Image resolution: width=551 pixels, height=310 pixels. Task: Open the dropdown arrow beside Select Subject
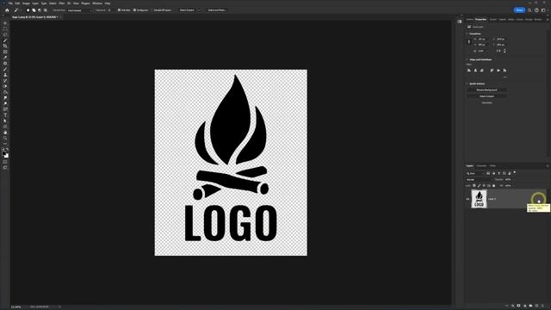[199, 10]
